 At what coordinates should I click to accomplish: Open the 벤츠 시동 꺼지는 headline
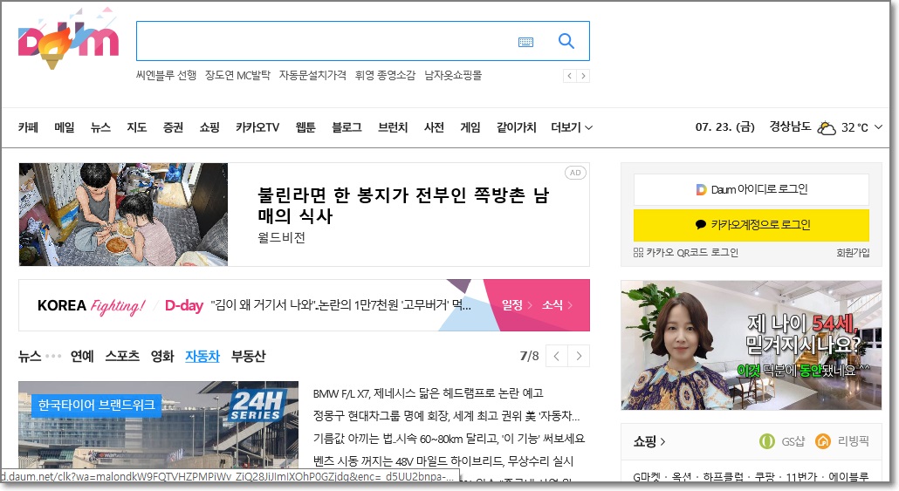click(443, 461)
